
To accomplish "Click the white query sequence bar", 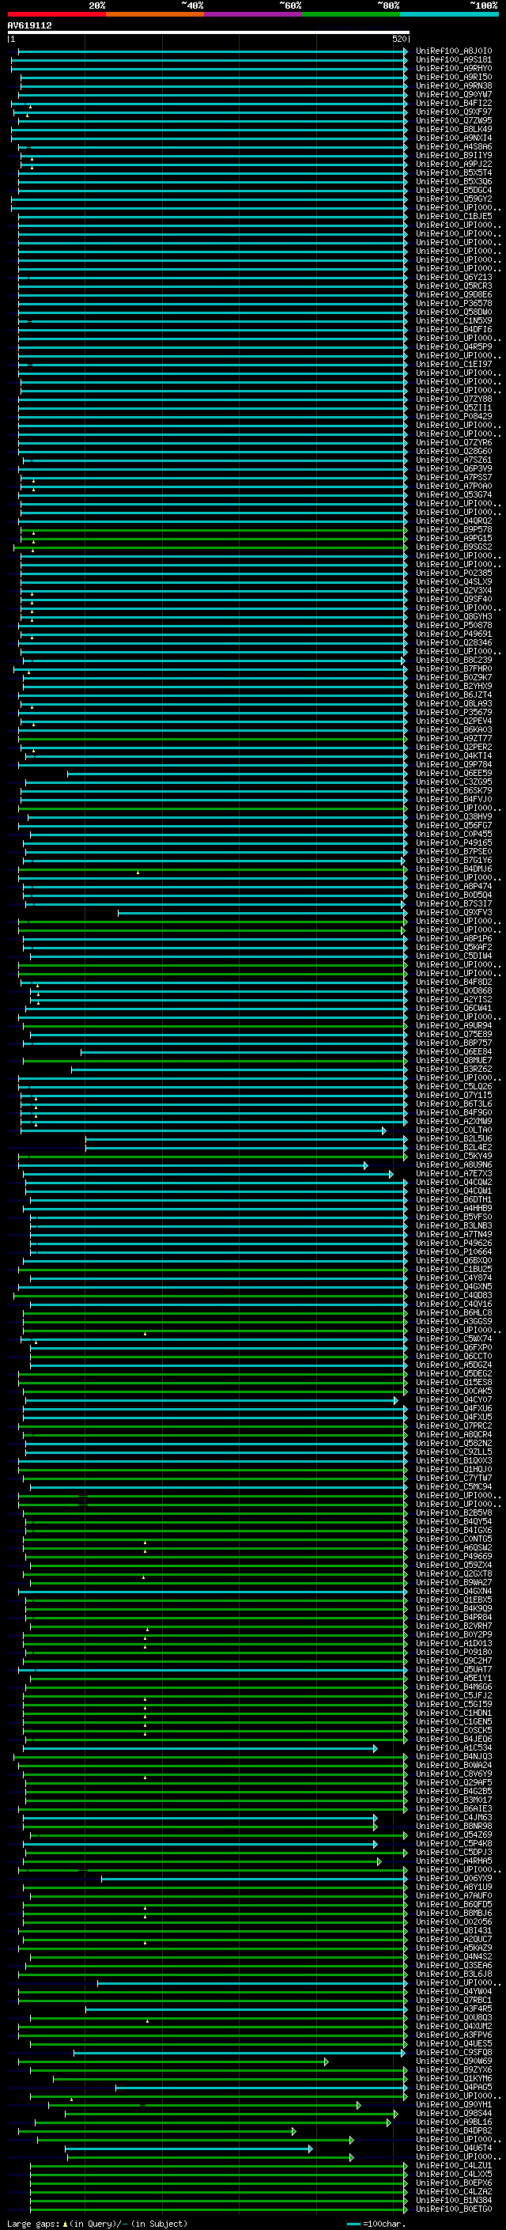I will [209, 32].
